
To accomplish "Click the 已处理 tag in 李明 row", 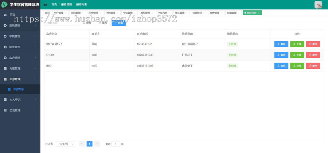I will click(233, 55).
